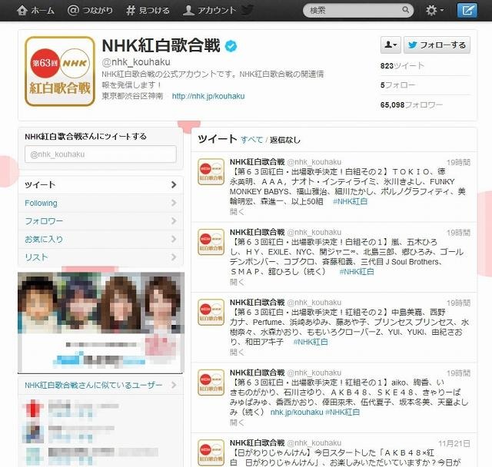Click #NHK紅白 hashtag in 白組その2 tweet
The height and width of the screenshot is (467, 492).
click(350, 201)
